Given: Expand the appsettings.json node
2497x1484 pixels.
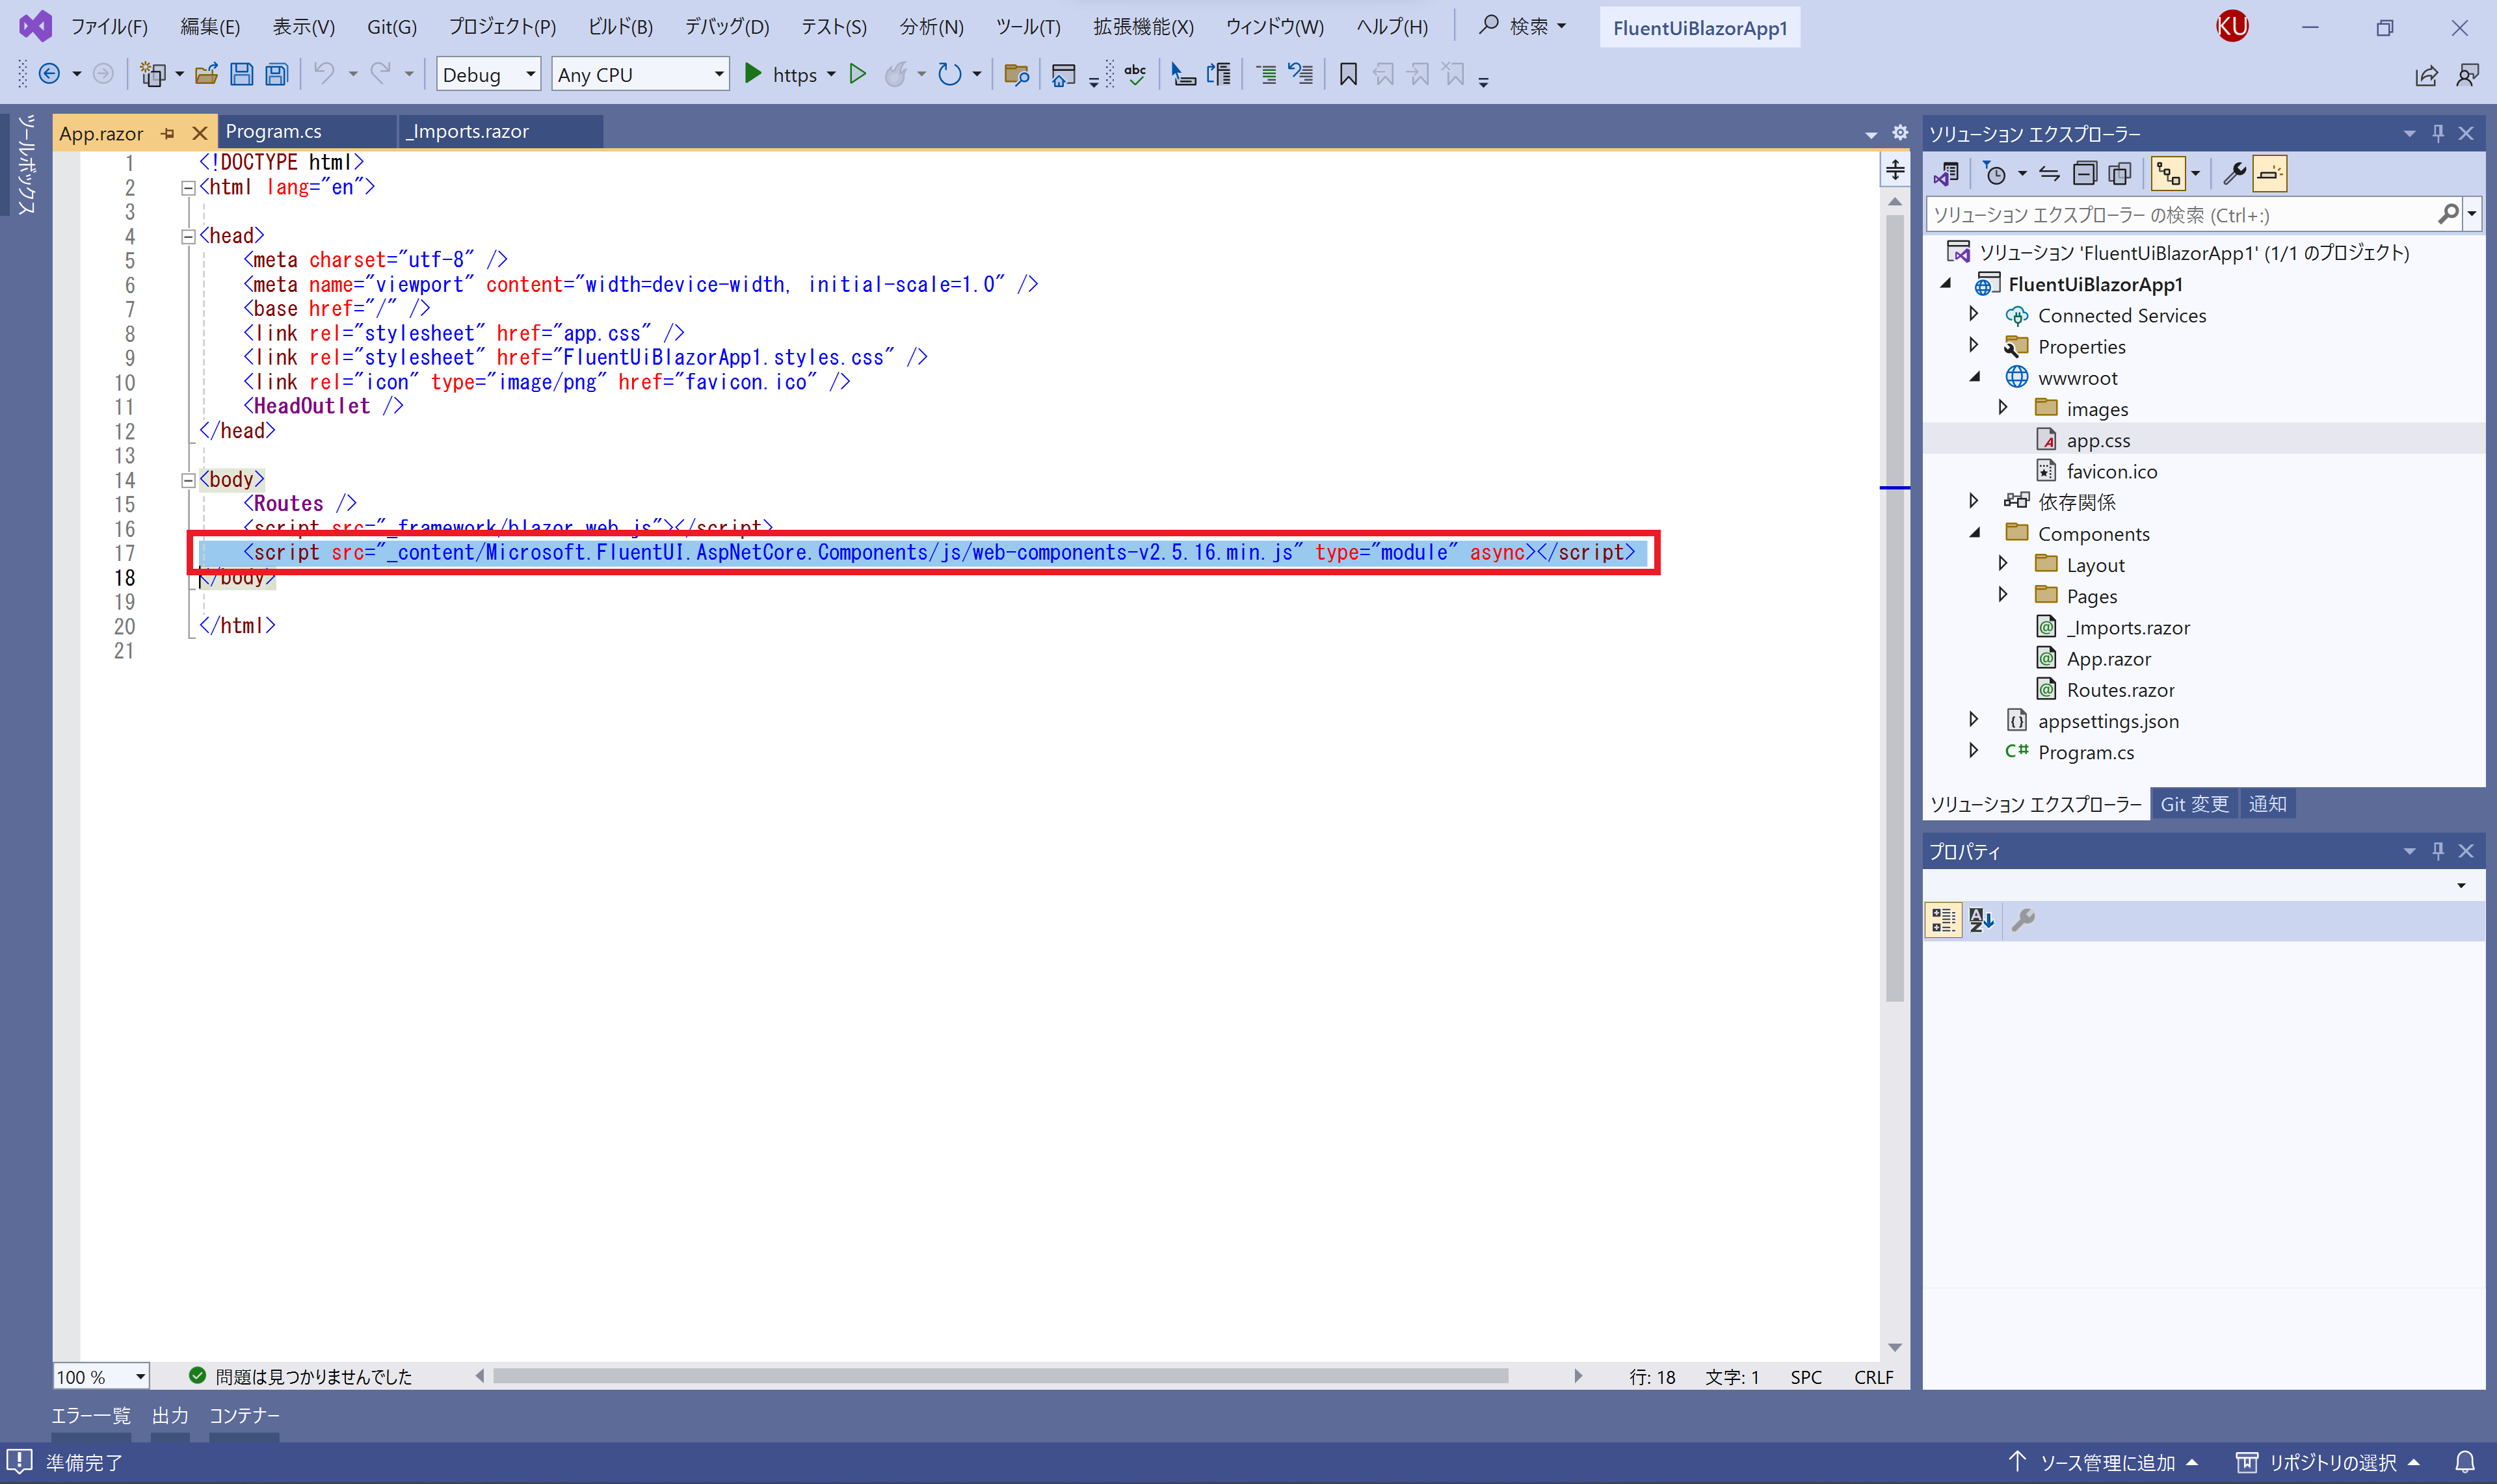Looking at the screenshot, I should [x=1974, y=720].
